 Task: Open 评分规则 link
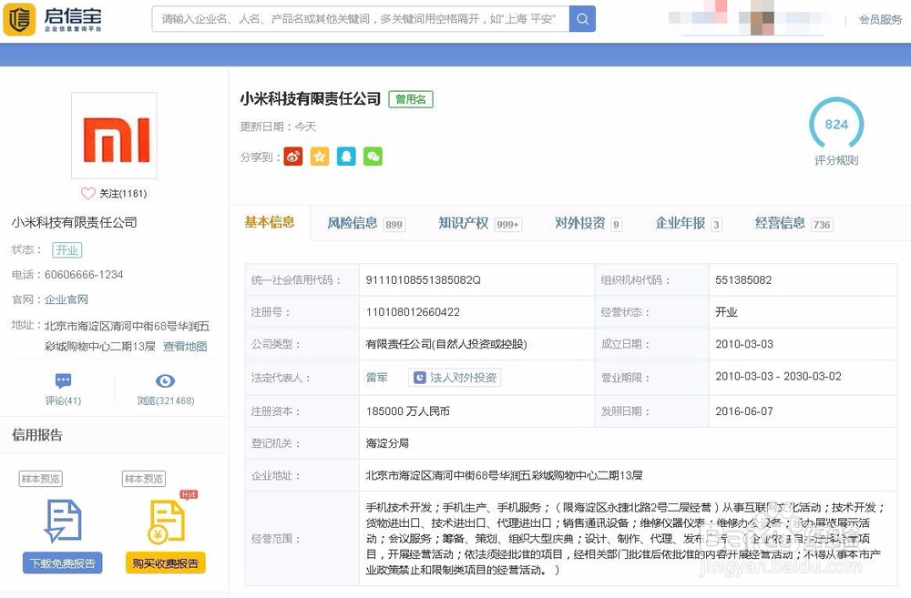836,160
